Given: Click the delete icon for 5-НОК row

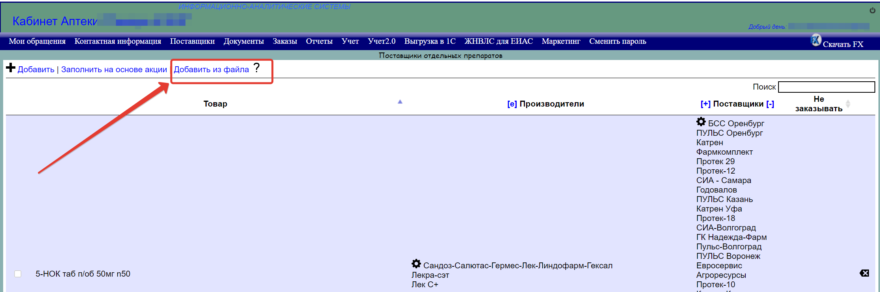Looking at the screenshot, I should 864,273.
